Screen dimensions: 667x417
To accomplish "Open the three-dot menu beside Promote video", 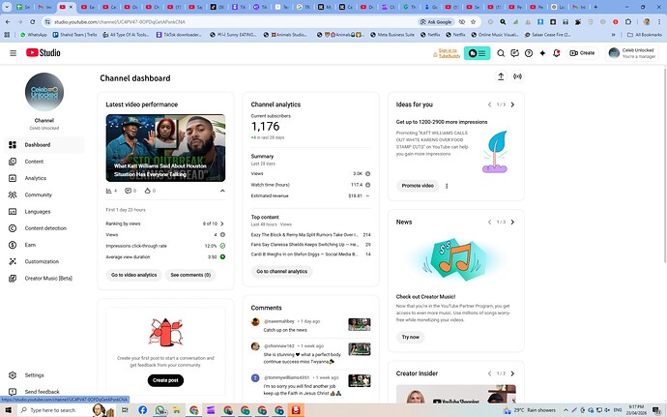I will point(447,186).
